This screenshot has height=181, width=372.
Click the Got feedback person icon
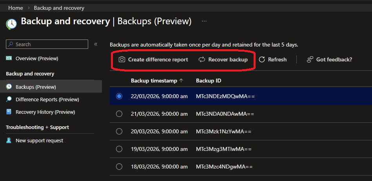[x=310, y=60]
